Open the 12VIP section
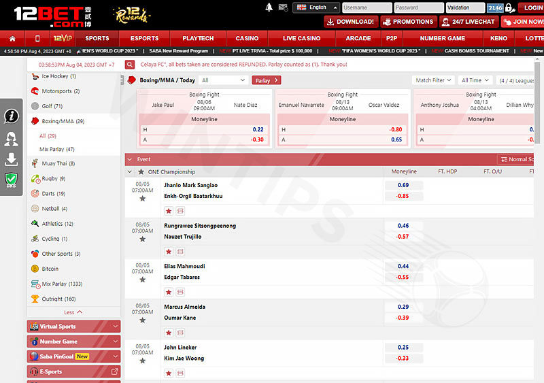The width and height of the screenshot is (544, 383). [63, 38]
